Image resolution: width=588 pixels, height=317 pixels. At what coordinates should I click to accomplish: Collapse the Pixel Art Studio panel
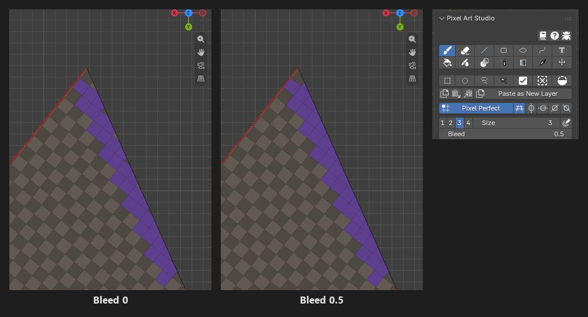point(442,18)
